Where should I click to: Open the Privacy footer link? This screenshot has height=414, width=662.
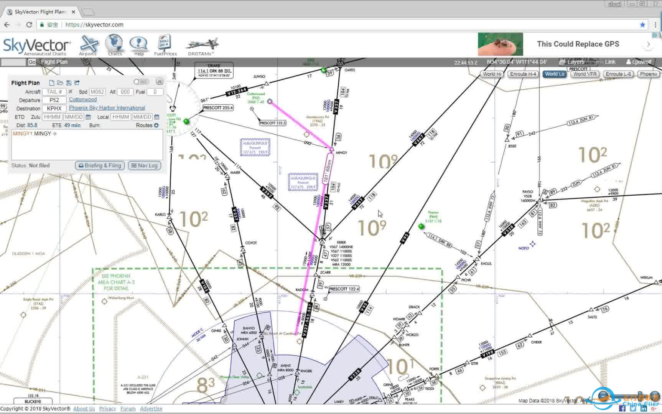107,409
